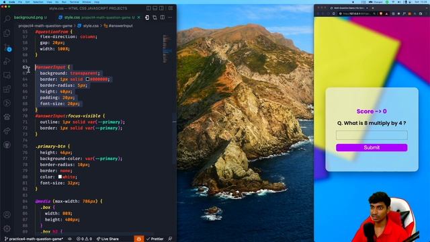Start Live Share from the status bar
Viewport: 430px width, 242px height.
pos(107,239)
